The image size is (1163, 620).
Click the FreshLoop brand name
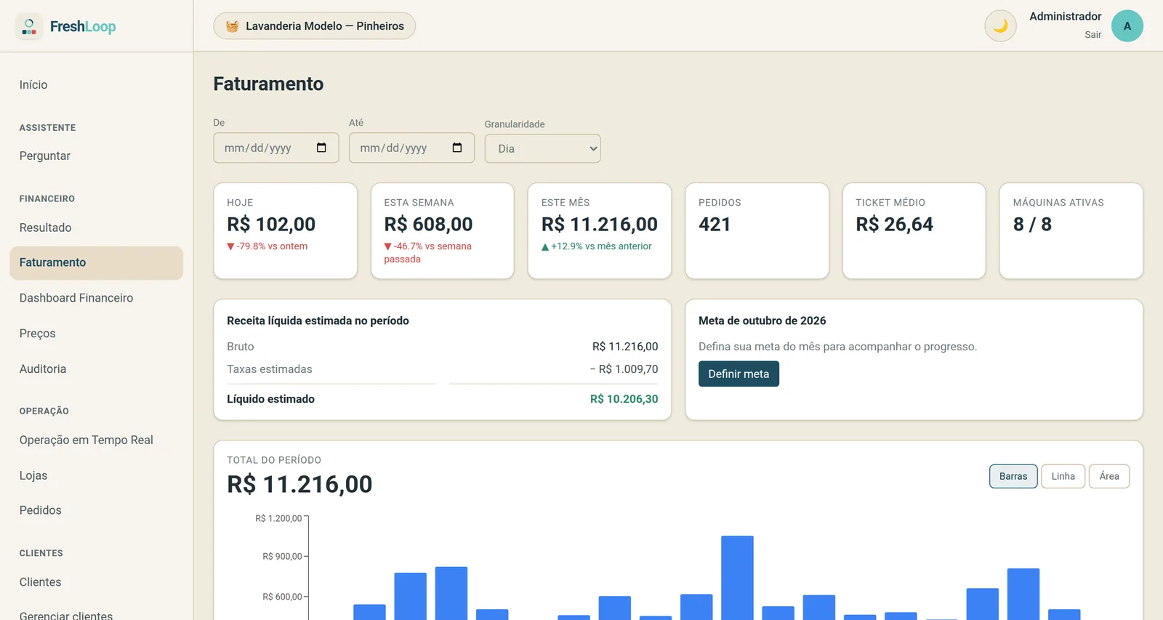83,27
